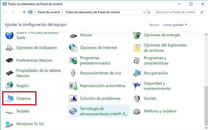Click the Reconocimiento de voz microphone icon
Image resolution: width=208 pixels, height=130 pixels.
point(73,73)
